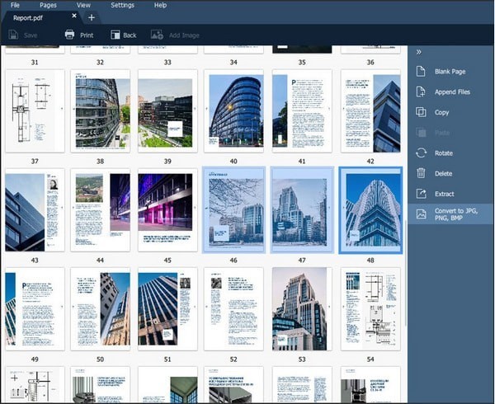Click page 53 building thumbnail
This screenshot has width=495, height=404.
[301, 308]
